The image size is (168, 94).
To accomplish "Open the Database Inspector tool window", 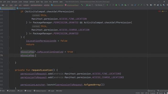I will click(x=40, y=91).
